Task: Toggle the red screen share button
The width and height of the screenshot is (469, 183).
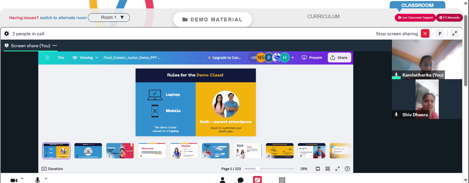Action: tap(257, 179)
